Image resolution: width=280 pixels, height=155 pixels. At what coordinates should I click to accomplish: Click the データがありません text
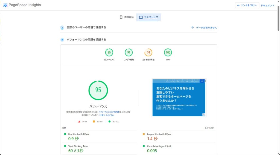point(207,28)
